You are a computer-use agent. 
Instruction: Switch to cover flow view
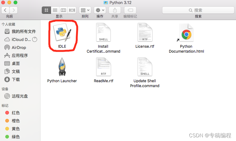(72, 10)
